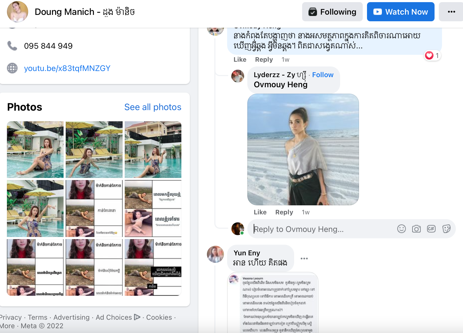Toggle the Following button
This screenshot has height=333, width=463.
click(332, 12)
